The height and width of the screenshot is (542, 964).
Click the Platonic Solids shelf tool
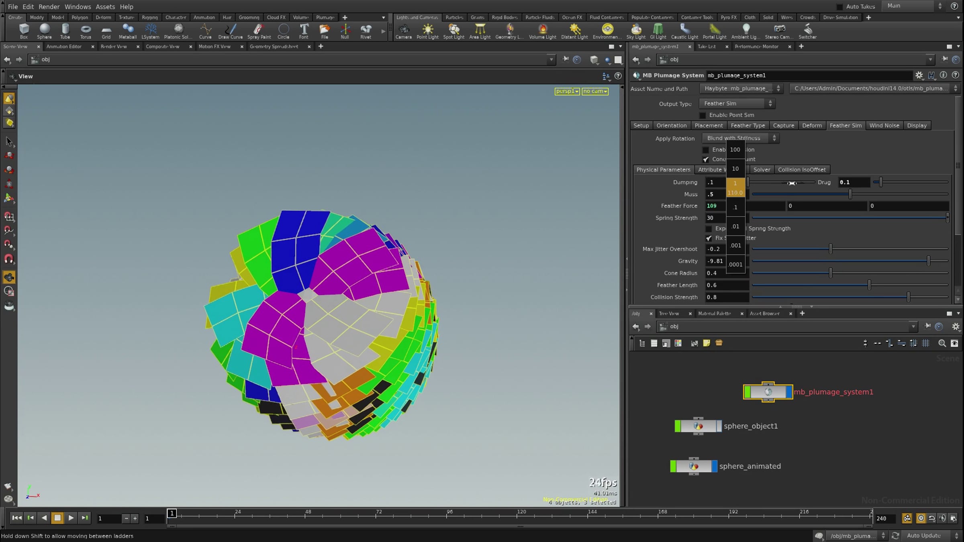click(178, 31)
